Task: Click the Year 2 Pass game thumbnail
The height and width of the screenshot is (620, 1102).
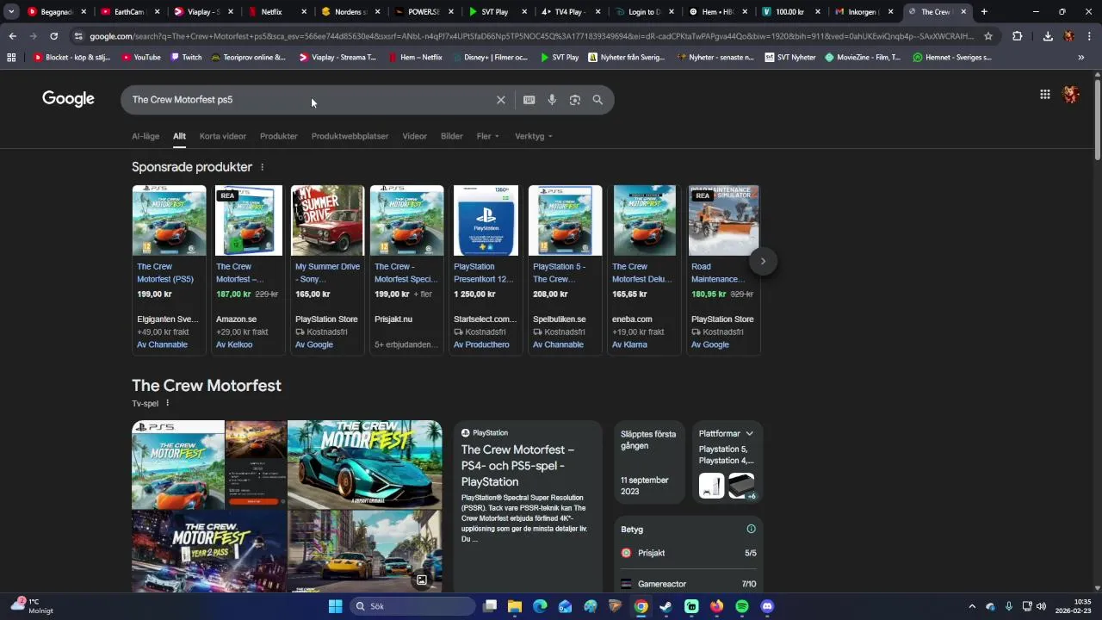Action: 209,551
